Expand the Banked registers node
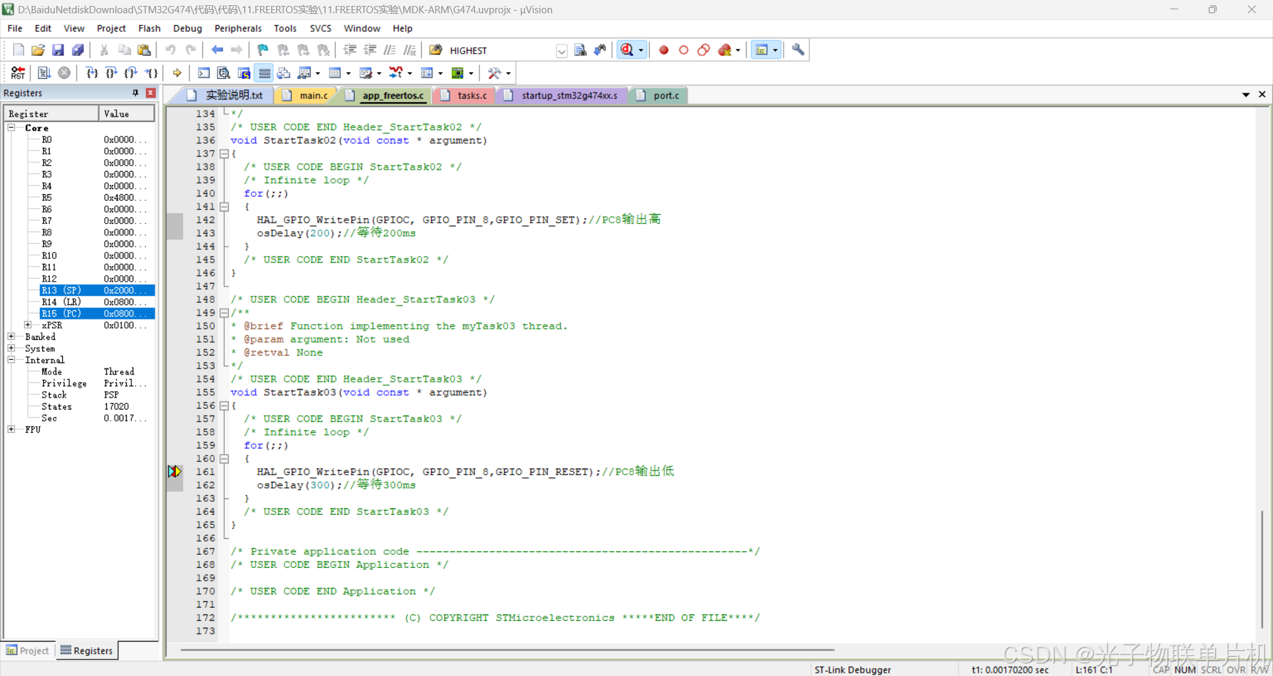 click(x=11, y=337)
